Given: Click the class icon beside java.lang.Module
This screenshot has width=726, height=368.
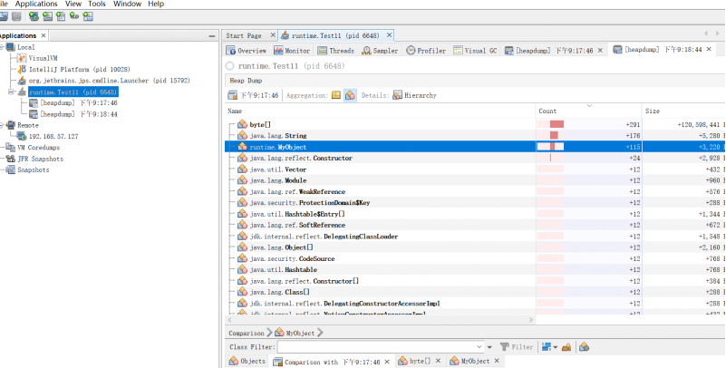Looking at the screenshot, I should point(243,180).
